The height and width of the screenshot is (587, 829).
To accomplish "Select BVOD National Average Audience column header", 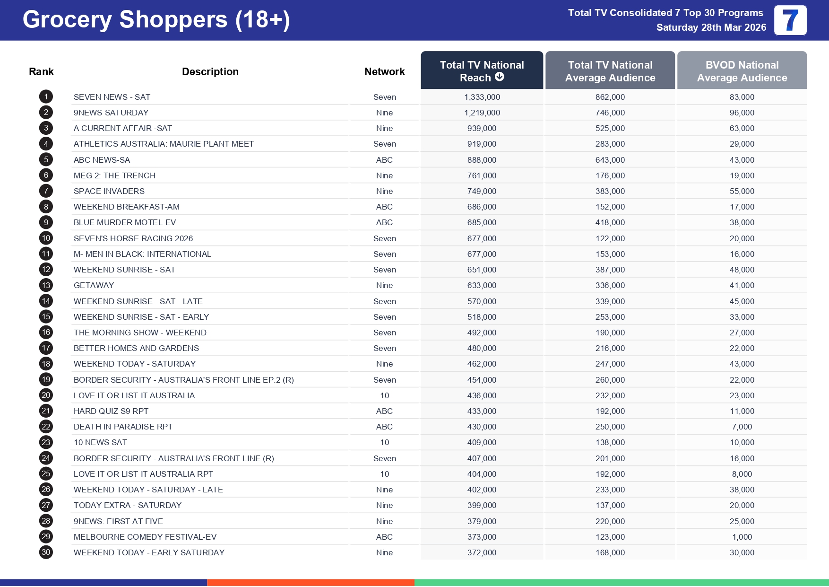I will tap(742, 71).
